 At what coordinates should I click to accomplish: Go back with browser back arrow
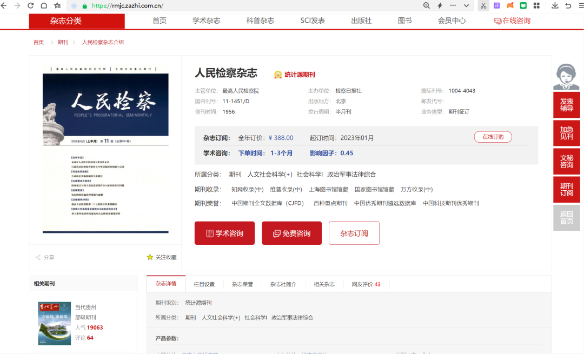pyautogui.click(x=4, y=5)
